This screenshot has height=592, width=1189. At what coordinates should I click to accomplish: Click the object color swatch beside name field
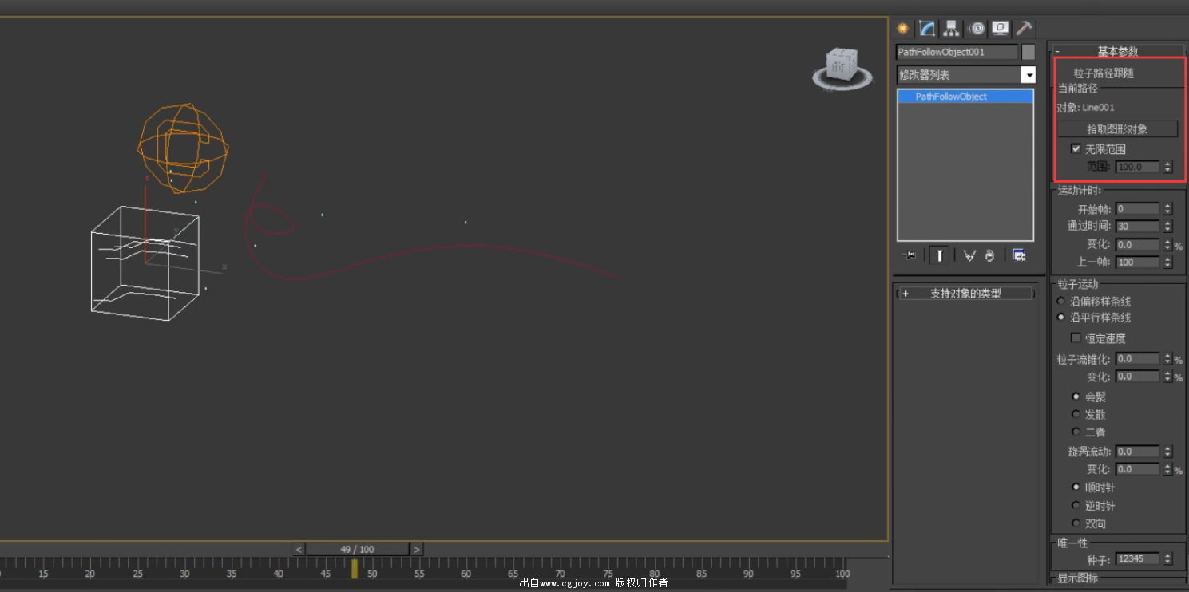[x=1028, y=52]
